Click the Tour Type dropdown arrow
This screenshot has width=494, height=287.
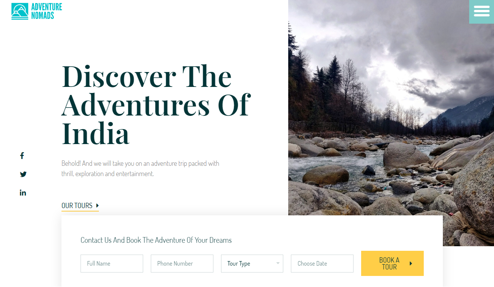[x=278, y=263]
